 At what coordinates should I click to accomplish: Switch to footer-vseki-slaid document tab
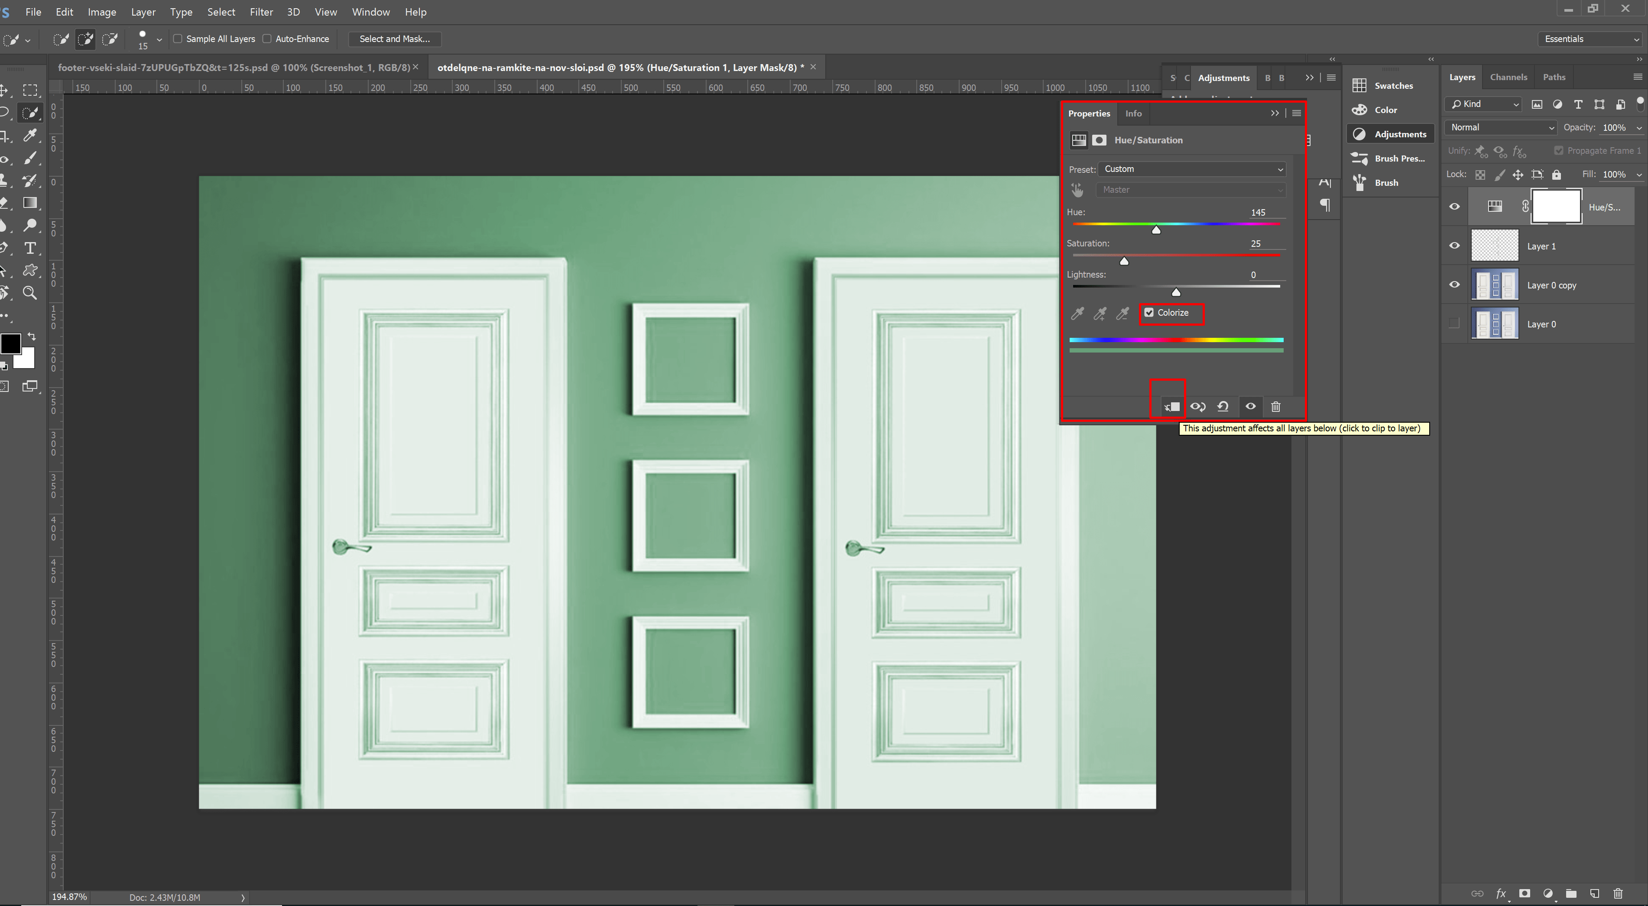click(x=234, y=68)
